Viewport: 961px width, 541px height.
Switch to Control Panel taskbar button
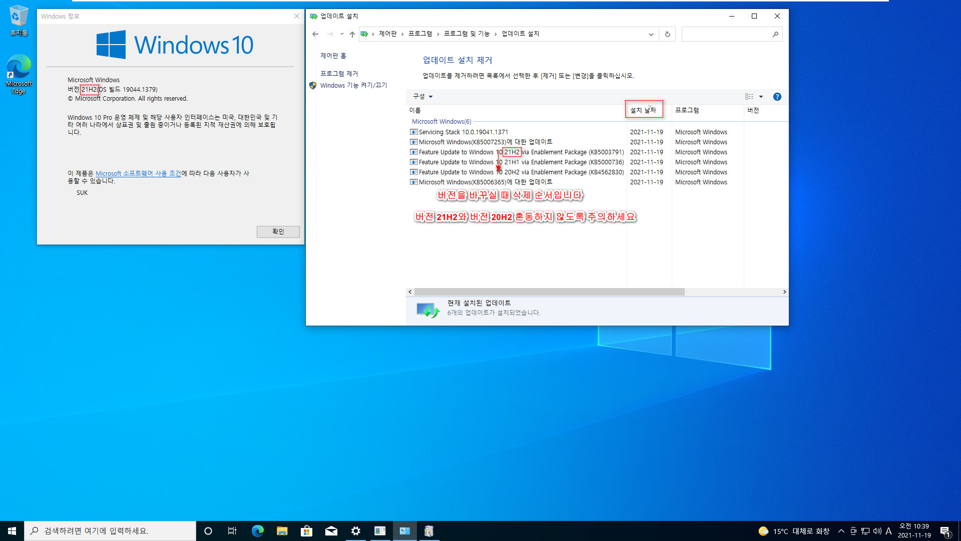(404, 531)
